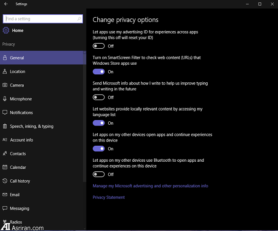Open the Privacy Statement link
This screenshot has height=231, width=278.
pyautogui.click(x=109, y=197)
